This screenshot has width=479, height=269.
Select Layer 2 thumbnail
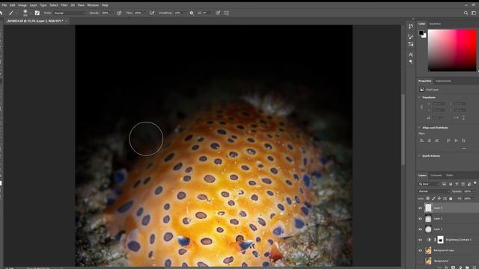pos(428,219)
